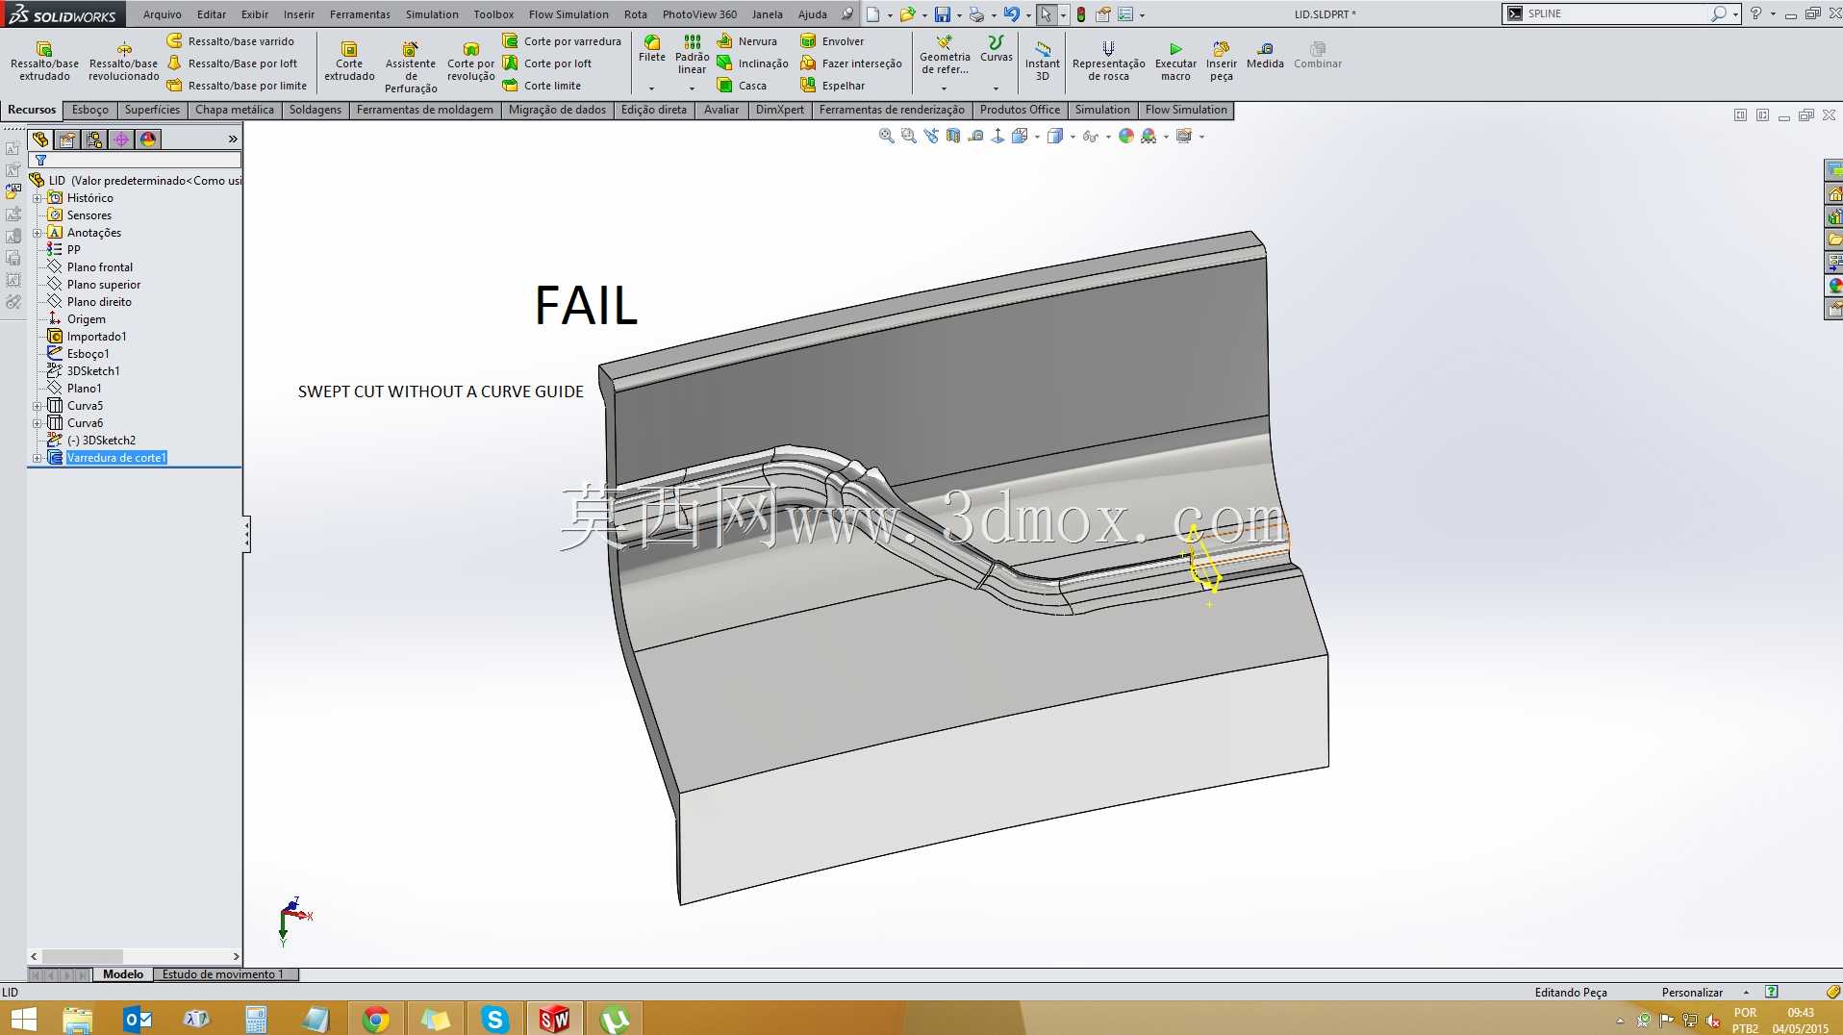The width and height of the screenshot is (1843, 1035).
Task: Toggle the Select cursor tool
Action: coord(1046,14)
